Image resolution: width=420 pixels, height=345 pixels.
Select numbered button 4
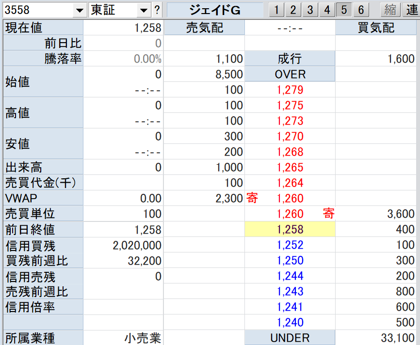pos(327,10)
